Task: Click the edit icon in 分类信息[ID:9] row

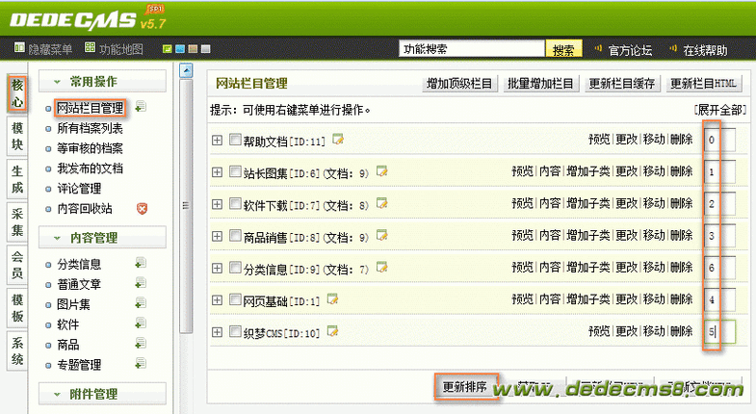Action: (382, 267)
